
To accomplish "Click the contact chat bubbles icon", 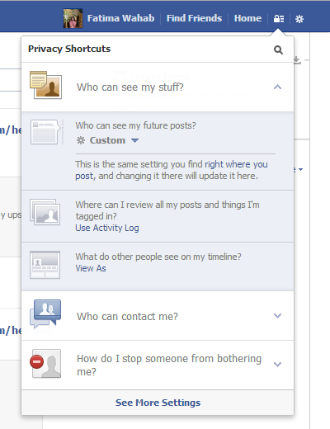I will 45,313.
